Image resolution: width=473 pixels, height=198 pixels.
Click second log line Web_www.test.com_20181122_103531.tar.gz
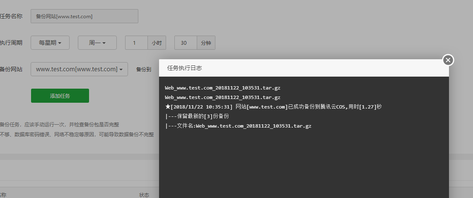pos(222,97)
